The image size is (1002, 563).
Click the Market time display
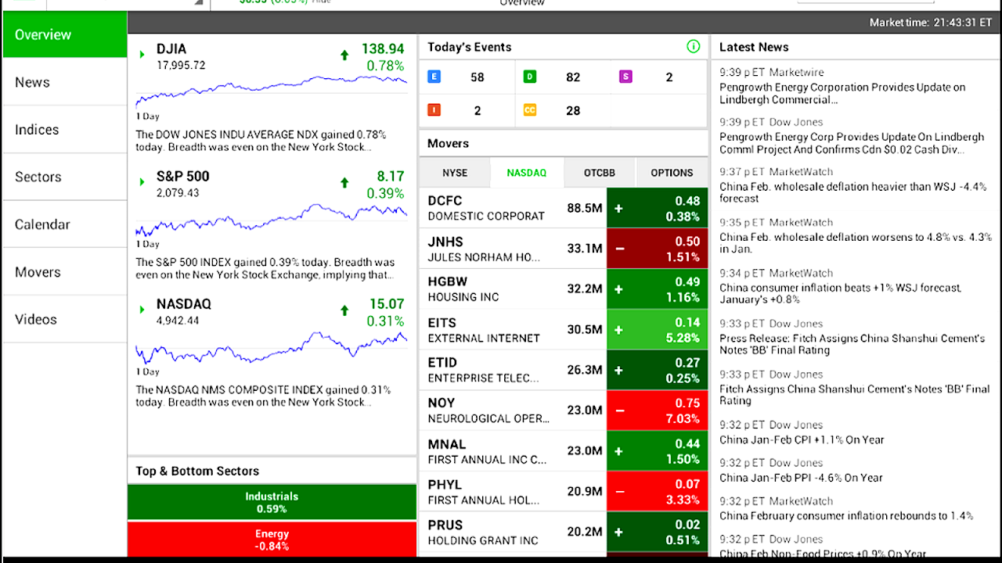click(x=931, y=23)
